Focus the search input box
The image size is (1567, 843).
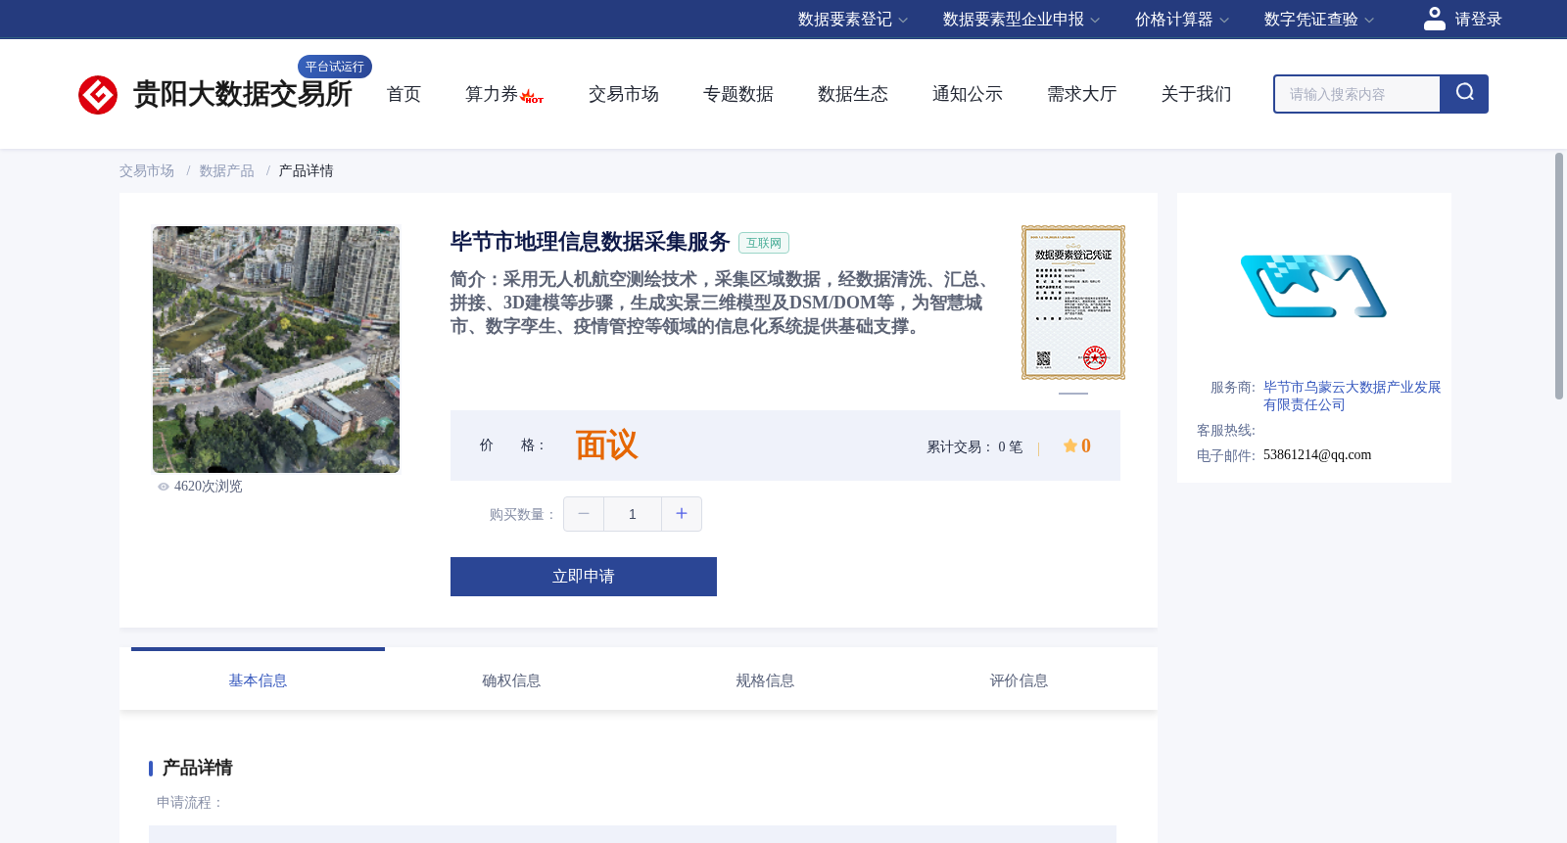(1357, 94)
